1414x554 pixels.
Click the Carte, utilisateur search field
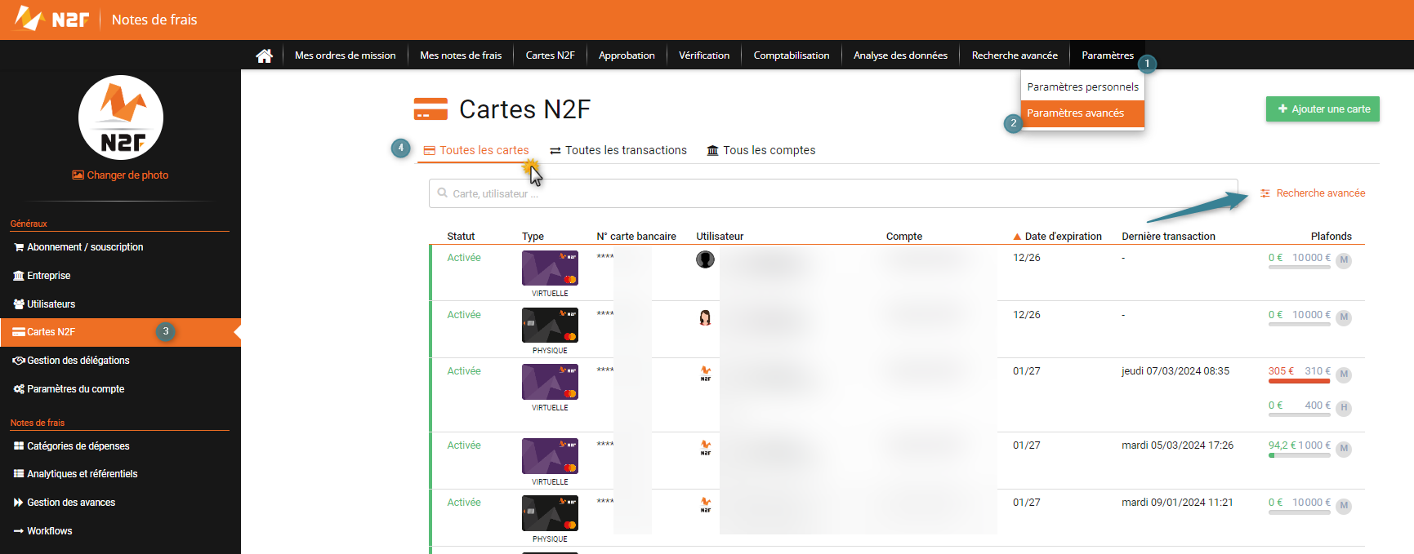tap(833, 193)
